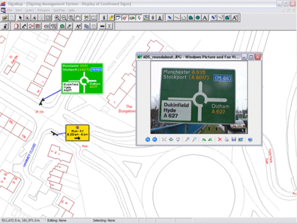Click the information 'i' toolbar icon
297x223 pixels.
tap(104, 18)
